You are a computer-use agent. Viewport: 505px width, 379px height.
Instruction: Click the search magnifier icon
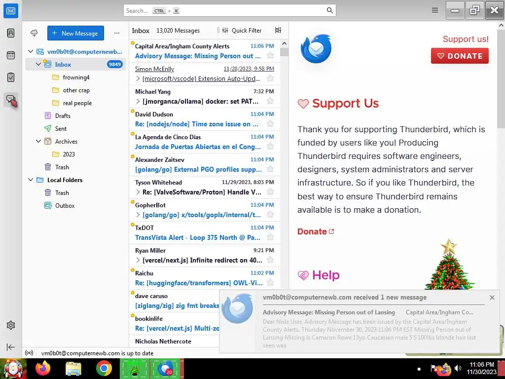(330, 10)
